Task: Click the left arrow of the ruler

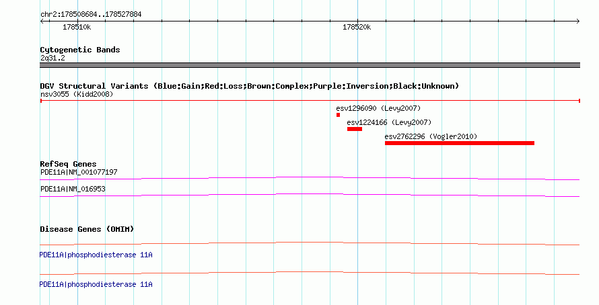Action: pyautogui.click(x=42, y=21)
